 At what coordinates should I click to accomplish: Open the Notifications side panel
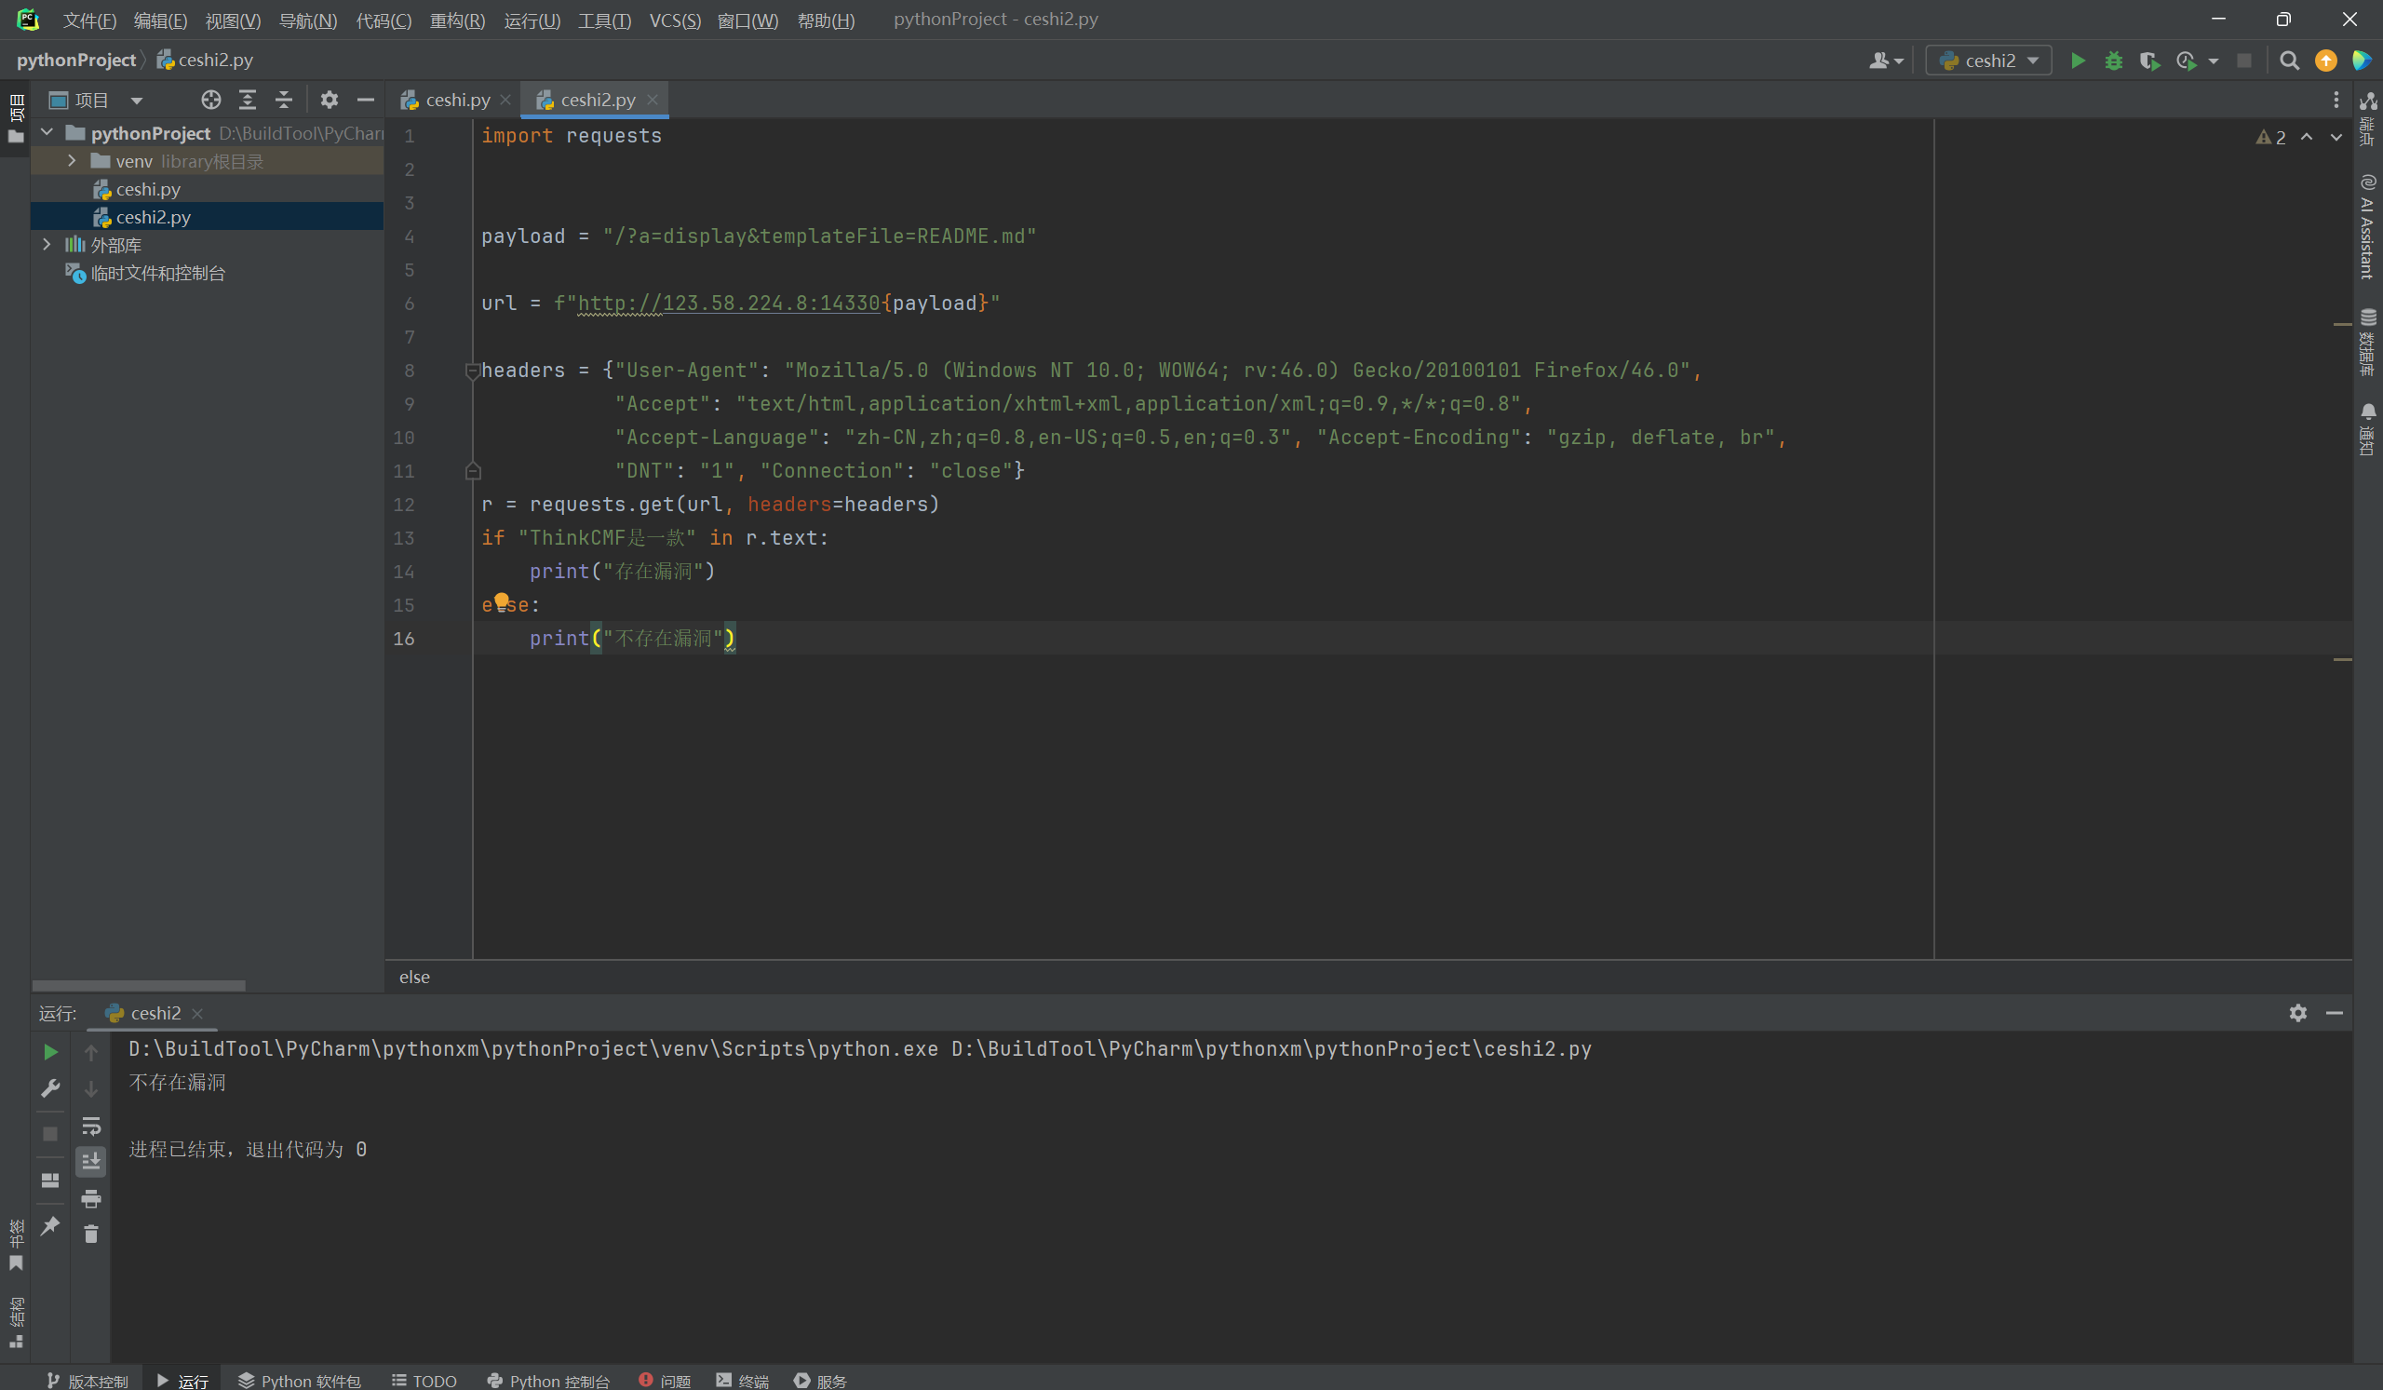click(x=2367, y=429)
